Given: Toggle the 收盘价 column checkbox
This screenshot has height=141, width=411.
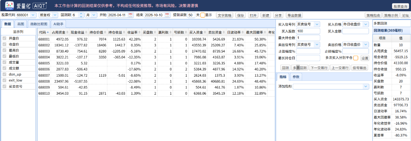Looking at the screenshot, I should 5,44.
